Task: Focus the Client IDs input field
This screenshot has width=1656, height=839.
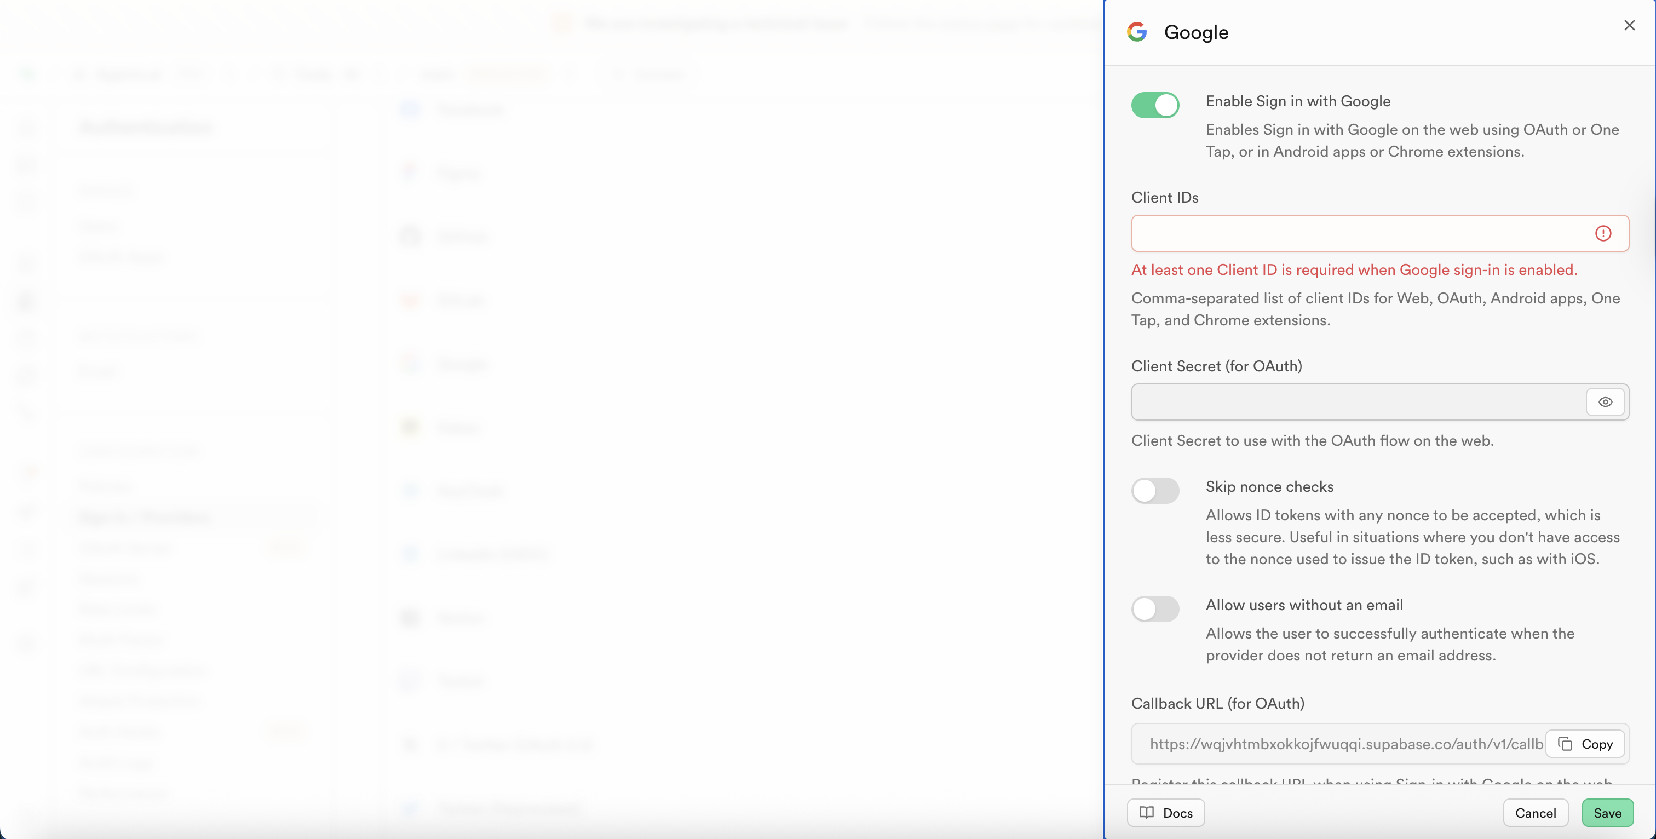Action: (x=1356, y=233)
